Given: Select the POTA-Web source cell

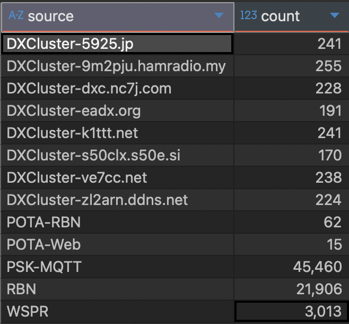Looking at the screenshot, I should click(117, 244).
